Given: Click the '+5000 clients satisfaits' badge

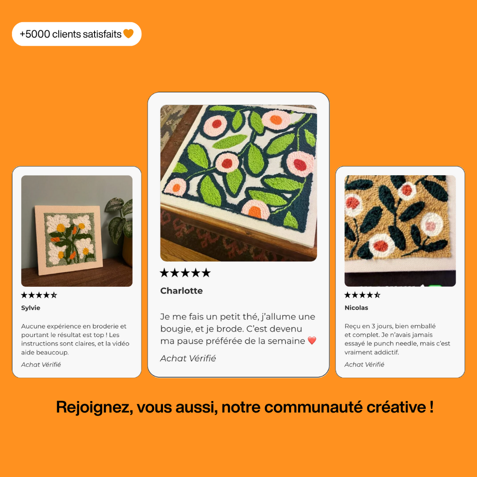Looking at the screenshot, I should tap(77, 34).
